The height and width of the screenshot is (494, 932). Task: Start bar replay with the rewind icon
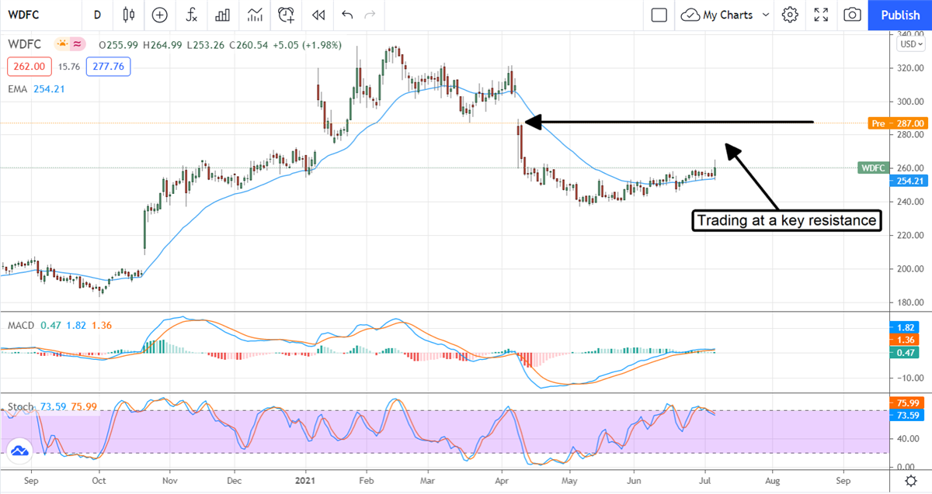318,15
